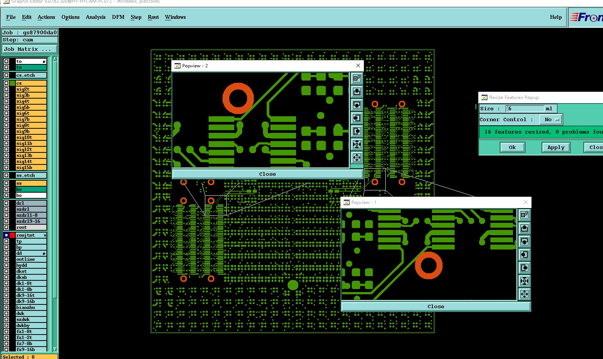
Task: Toggle the 'to' layer checkbox
Action: (x=6, y=61)
